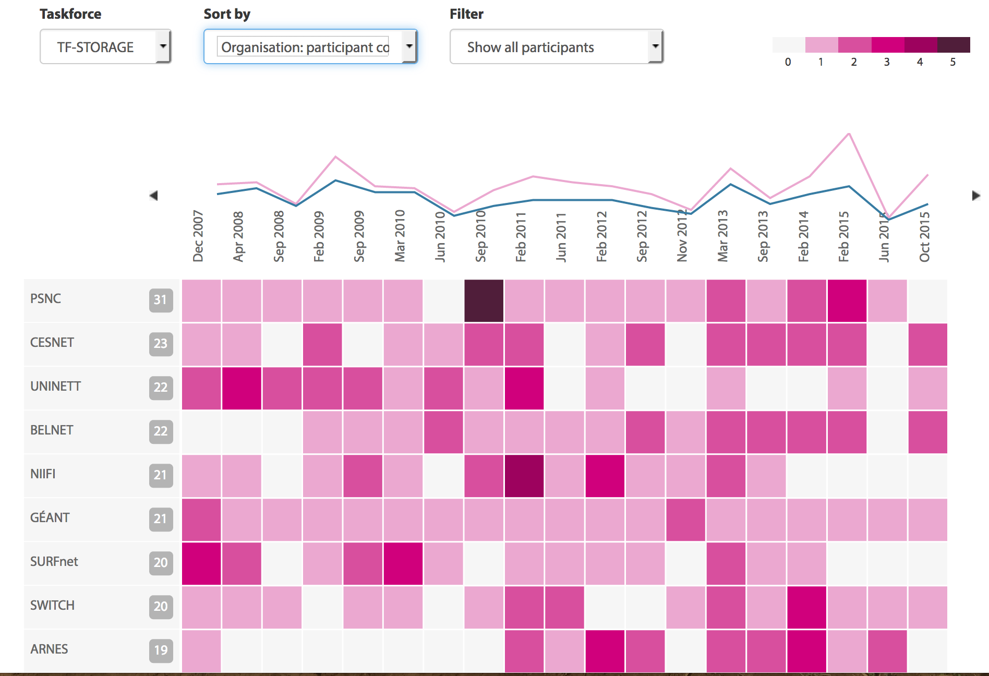
Task: Open the Sort by Organisation dropdown
Action: [310, 47]
